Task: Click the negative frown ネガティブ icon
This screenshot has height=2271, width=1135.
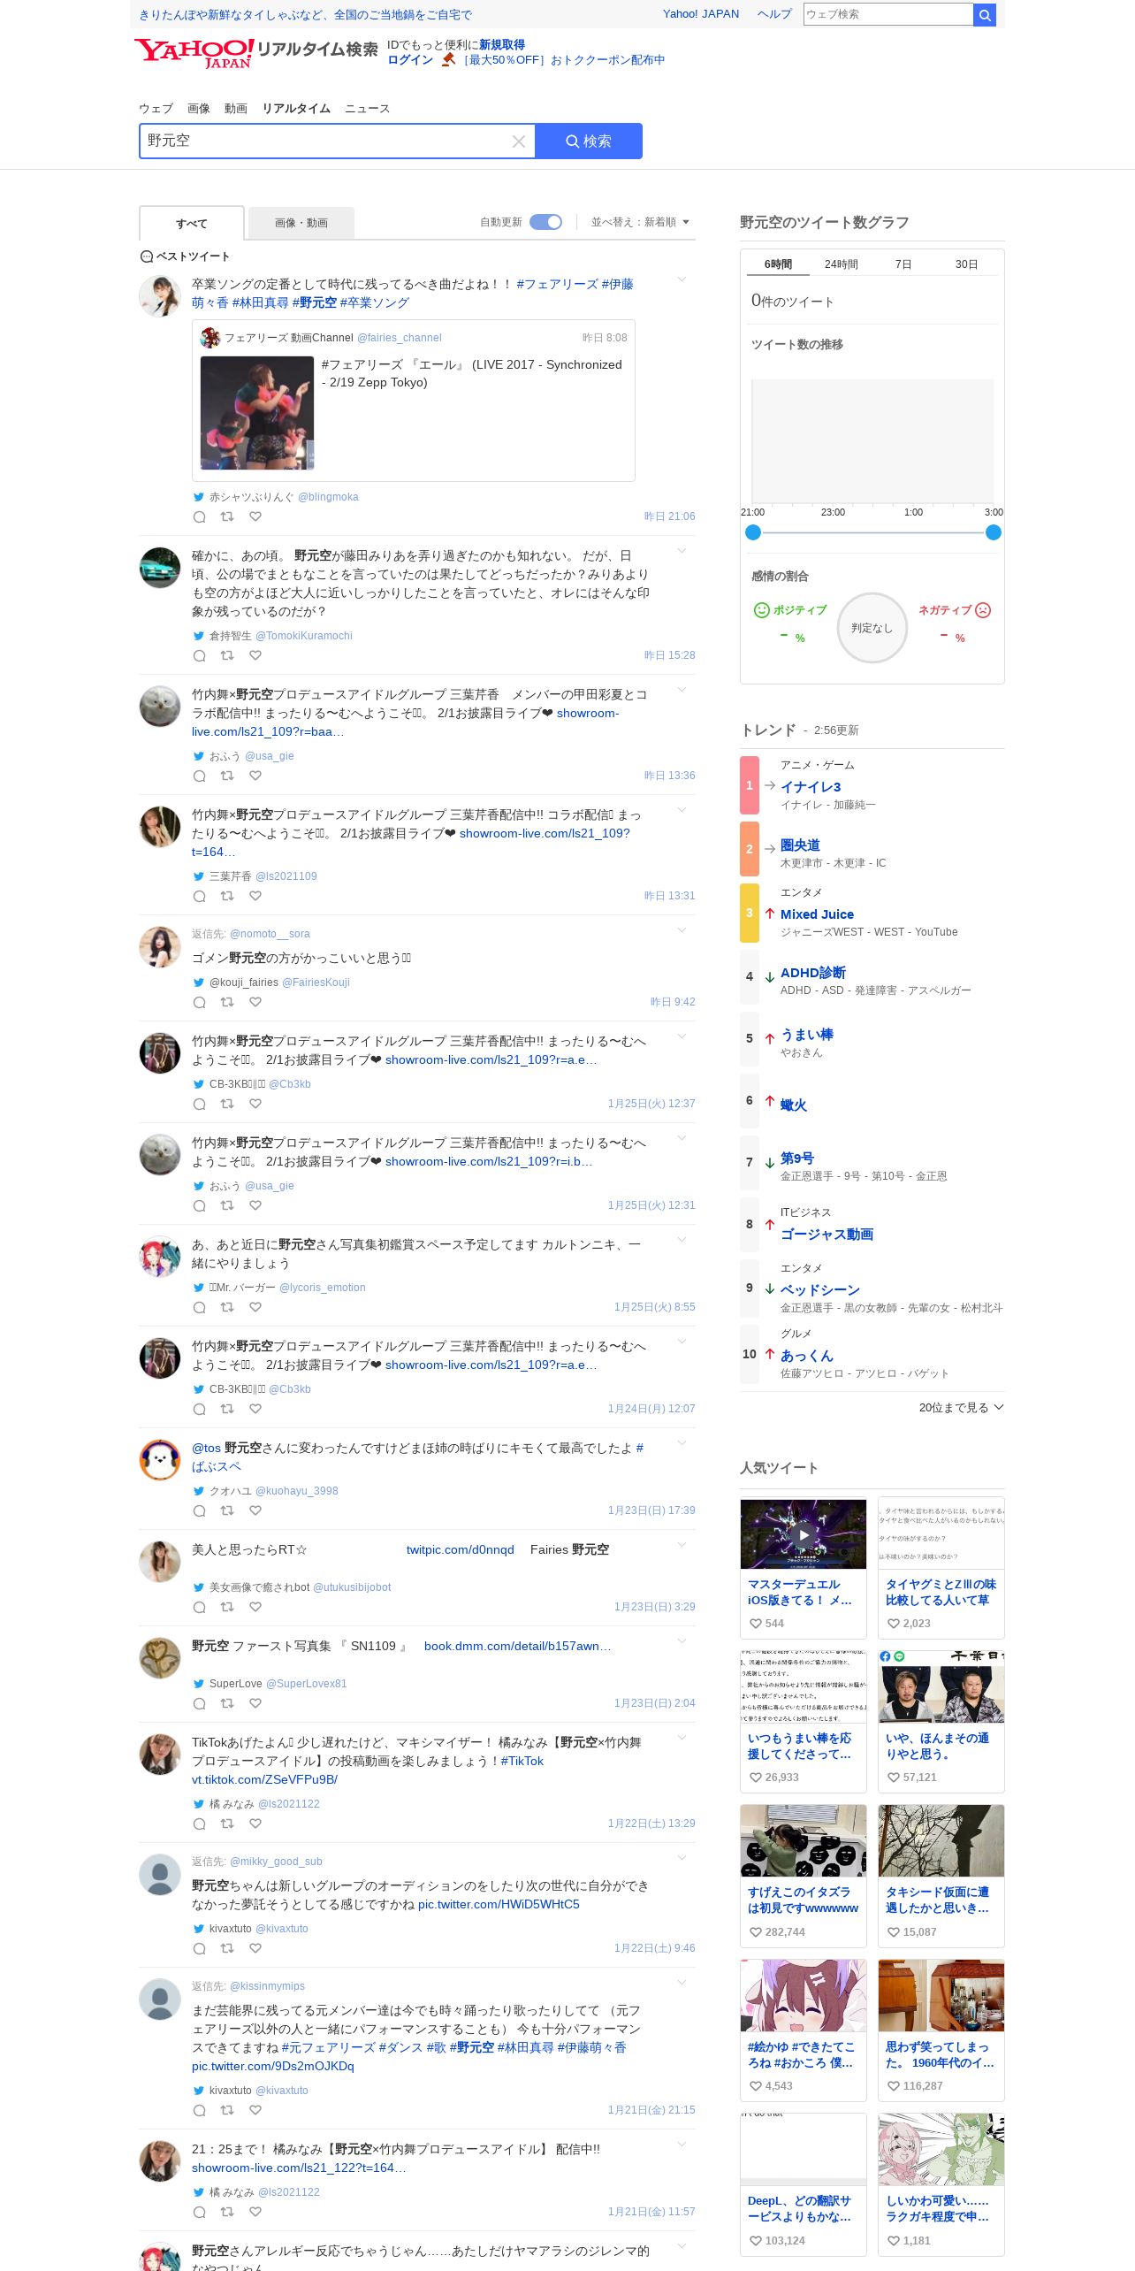Action: click(983, 610)
